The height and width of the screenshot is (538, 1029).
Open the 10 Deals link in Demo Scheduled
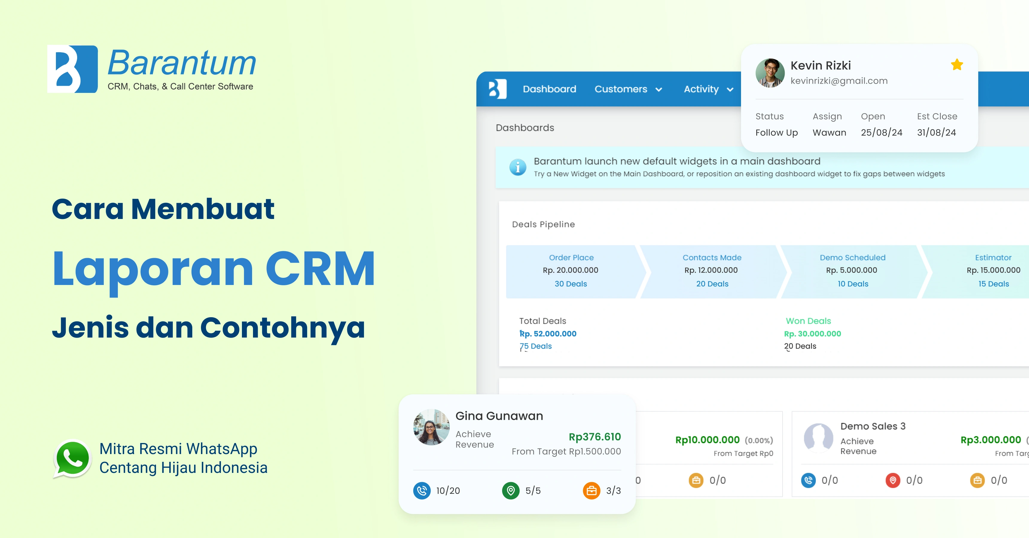coord(853,284)
